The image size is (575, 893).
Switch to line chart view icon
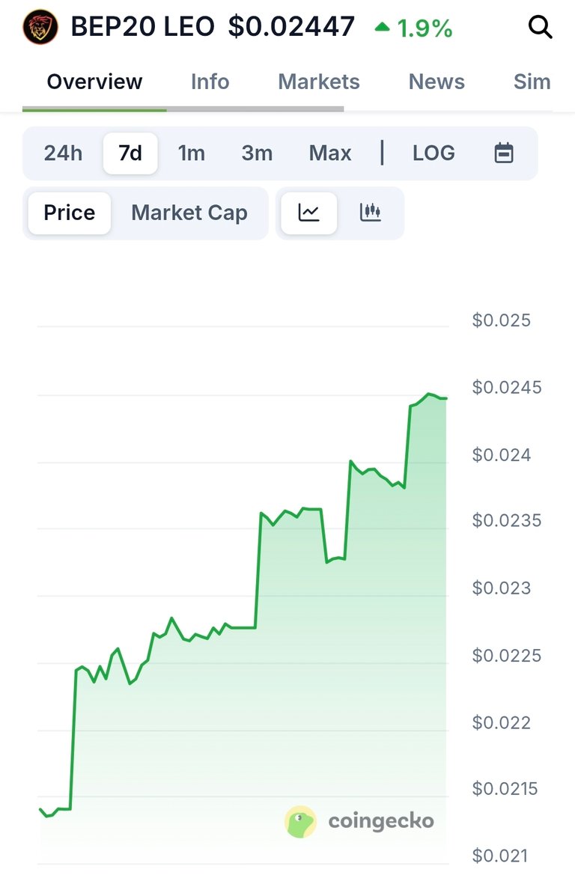coord(309,213)
